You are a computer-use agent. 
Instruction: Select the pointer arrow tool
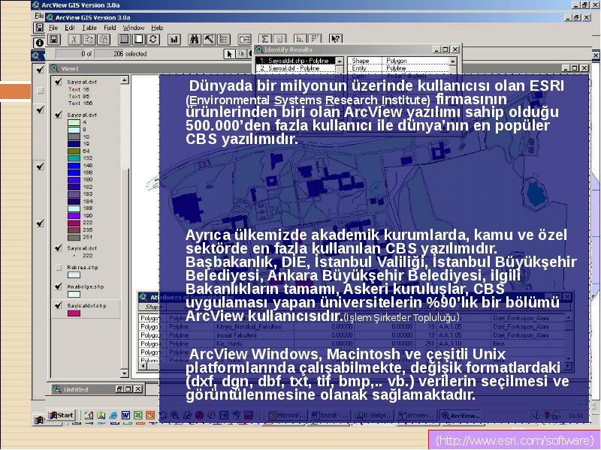[x=229, y=54]
